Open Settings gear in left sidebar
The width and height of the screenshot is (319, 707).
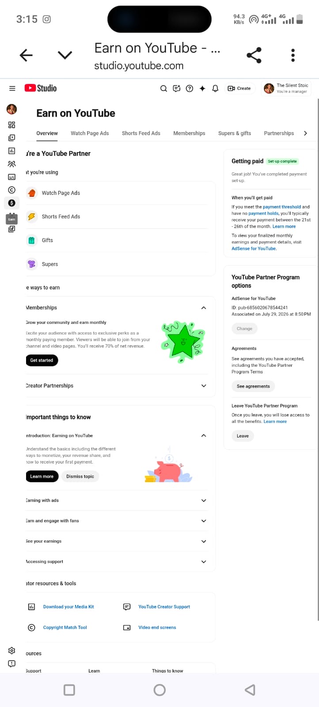12,650
